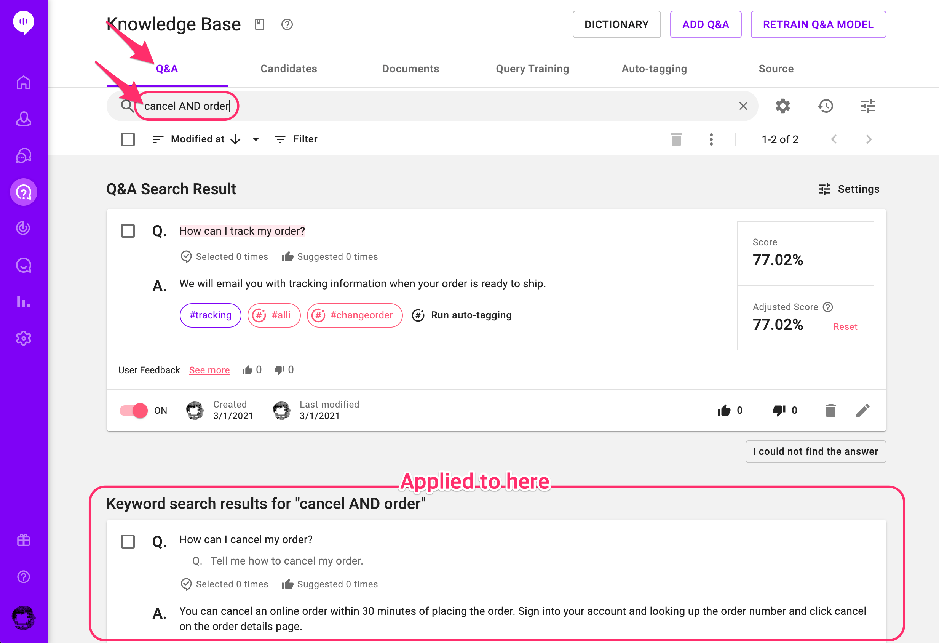Switch to the Documents tab
Viewport: 939px width, 643px height.
[x=410, y=69]
